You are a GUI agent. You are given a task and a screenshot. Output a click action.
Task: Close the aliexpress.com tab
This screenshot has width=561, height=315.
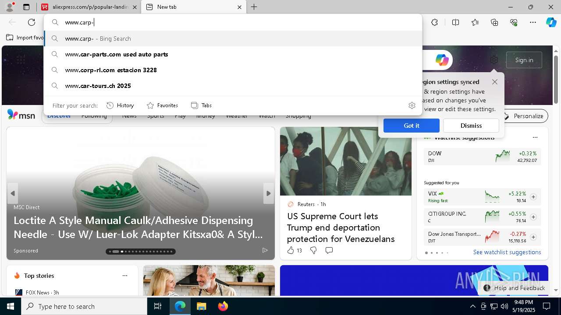point(135,7)
